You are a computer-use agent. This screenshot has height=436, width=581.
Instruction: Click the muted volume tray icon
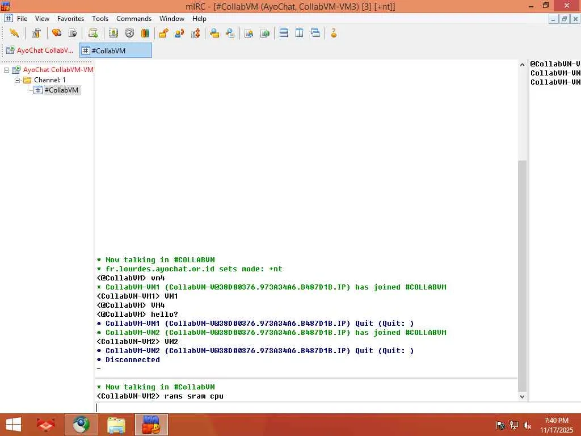point(527,425)
